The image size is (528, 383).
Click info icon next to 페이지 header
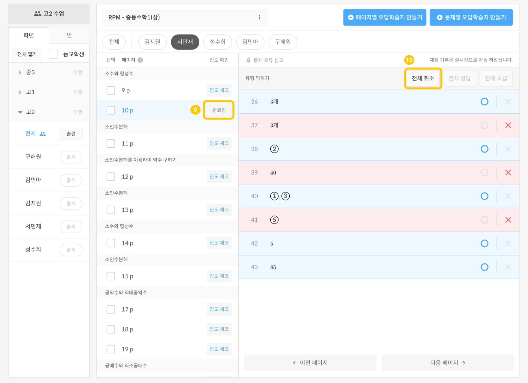pos(140,60)
